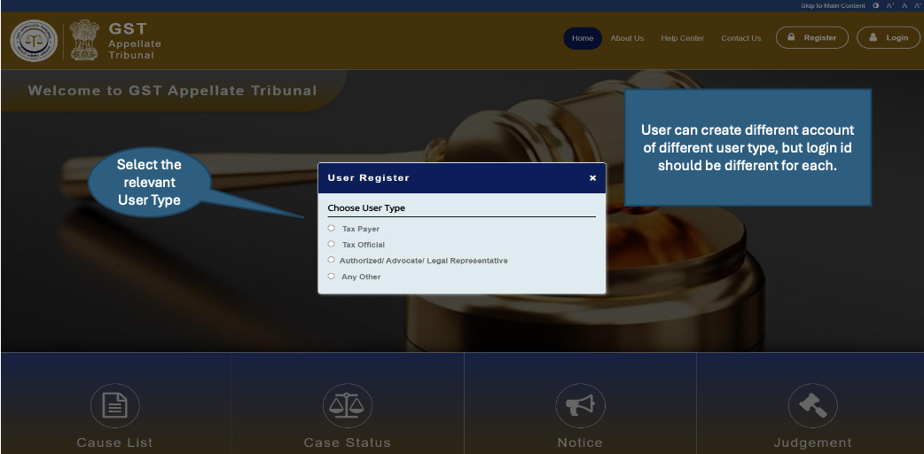Open the Cause List document icon
This screenshot has width=924, height=454.
tap(115, 405)
